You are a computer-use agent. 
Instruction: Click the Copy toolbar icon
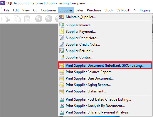tap(17, 19)
